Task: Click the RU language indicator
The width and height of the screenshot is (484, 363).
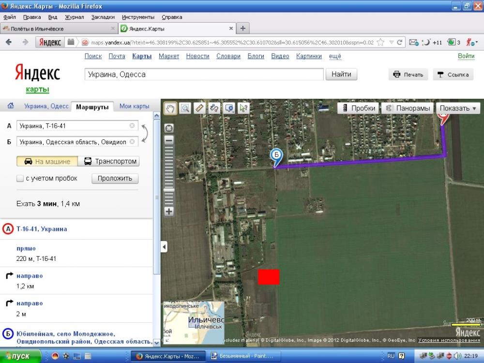Action: [391, 356]
